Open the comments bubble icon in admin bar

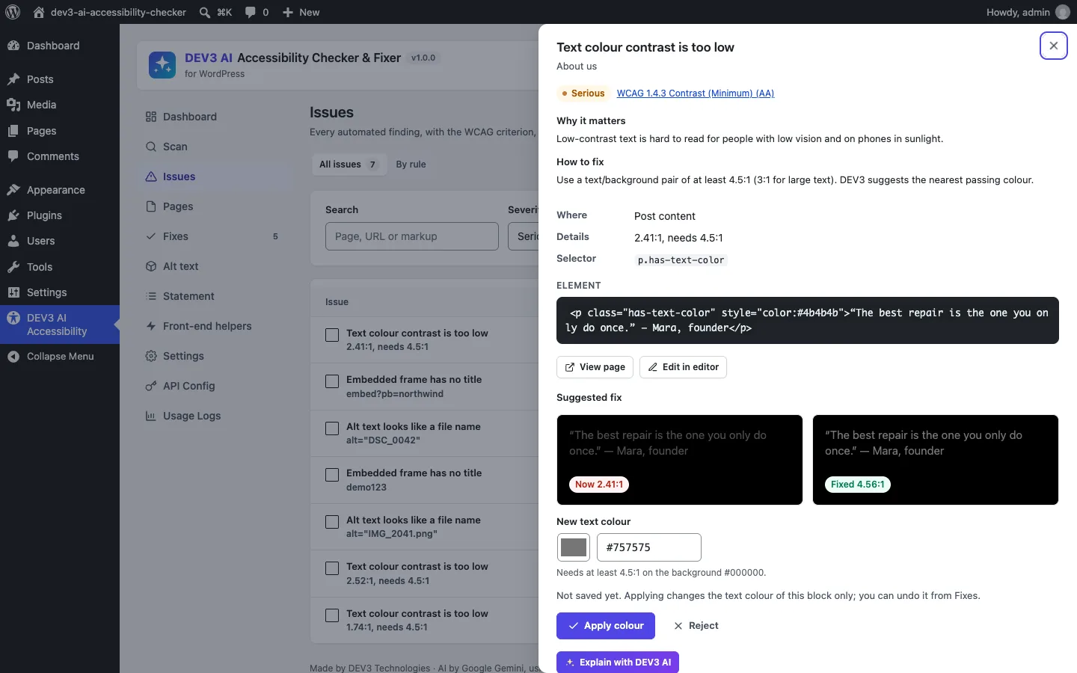pyautogui.click(x=250, y=12)
